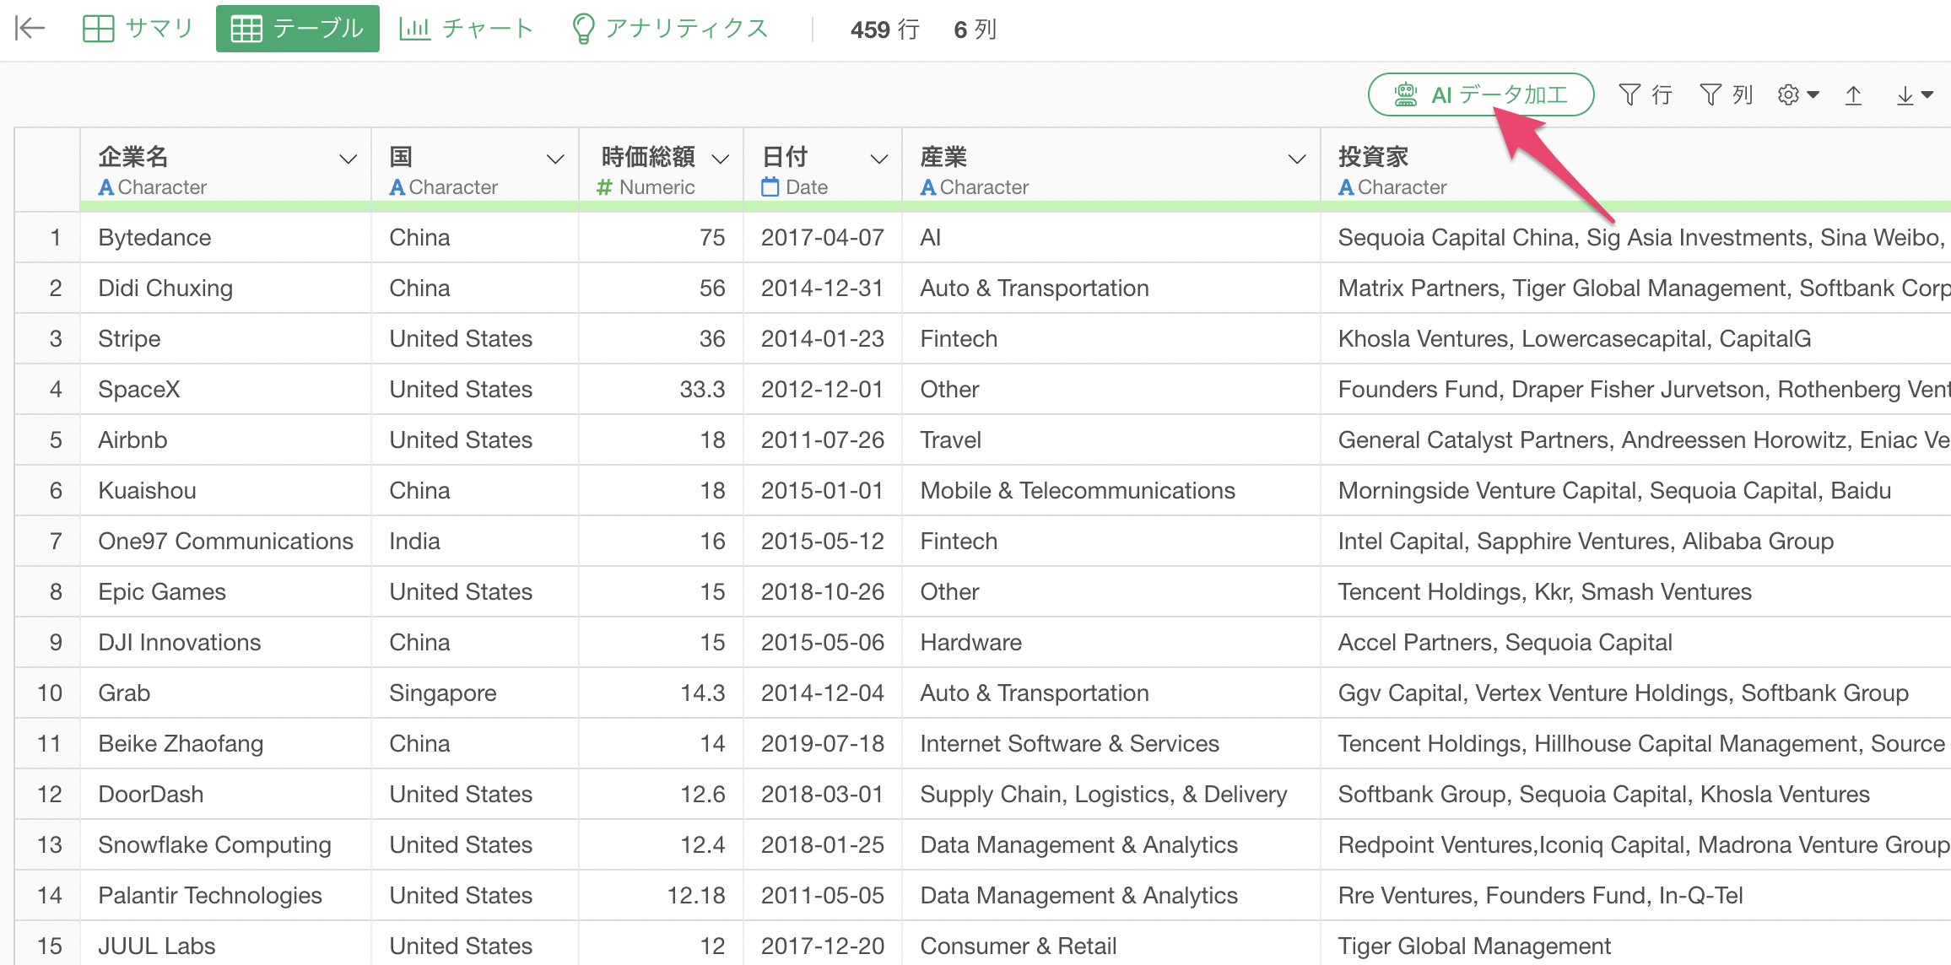The width and height of the screenshot is (1951, 965).
Task: Click the date 2017-04-07
Action: pyautogui.click(x=823, y=238)
